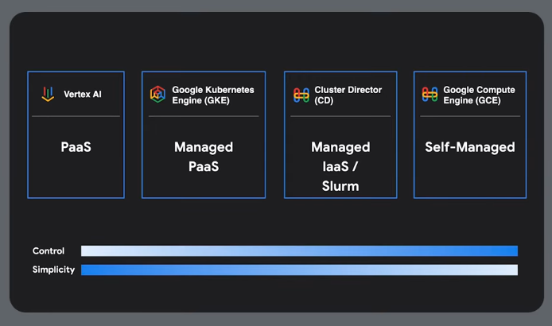The width and height of the screenshot is (552, 326).
Task: Select the Control label
Action: 49,251
